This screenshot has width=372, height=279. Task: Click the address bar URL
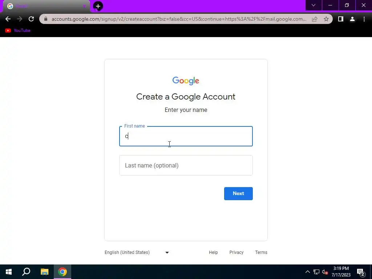coord(179,19)
